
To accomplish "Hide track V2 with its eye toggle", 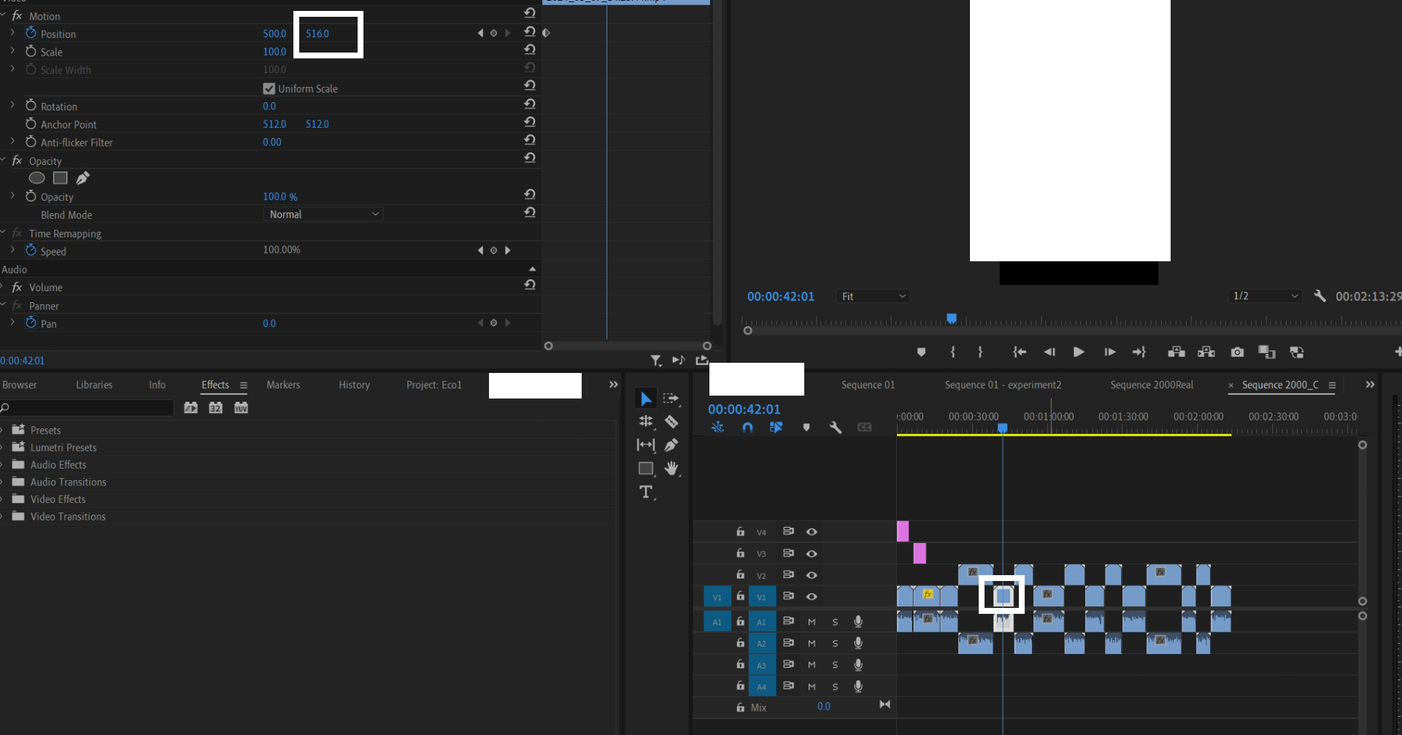I will click(x=811, y=574).
